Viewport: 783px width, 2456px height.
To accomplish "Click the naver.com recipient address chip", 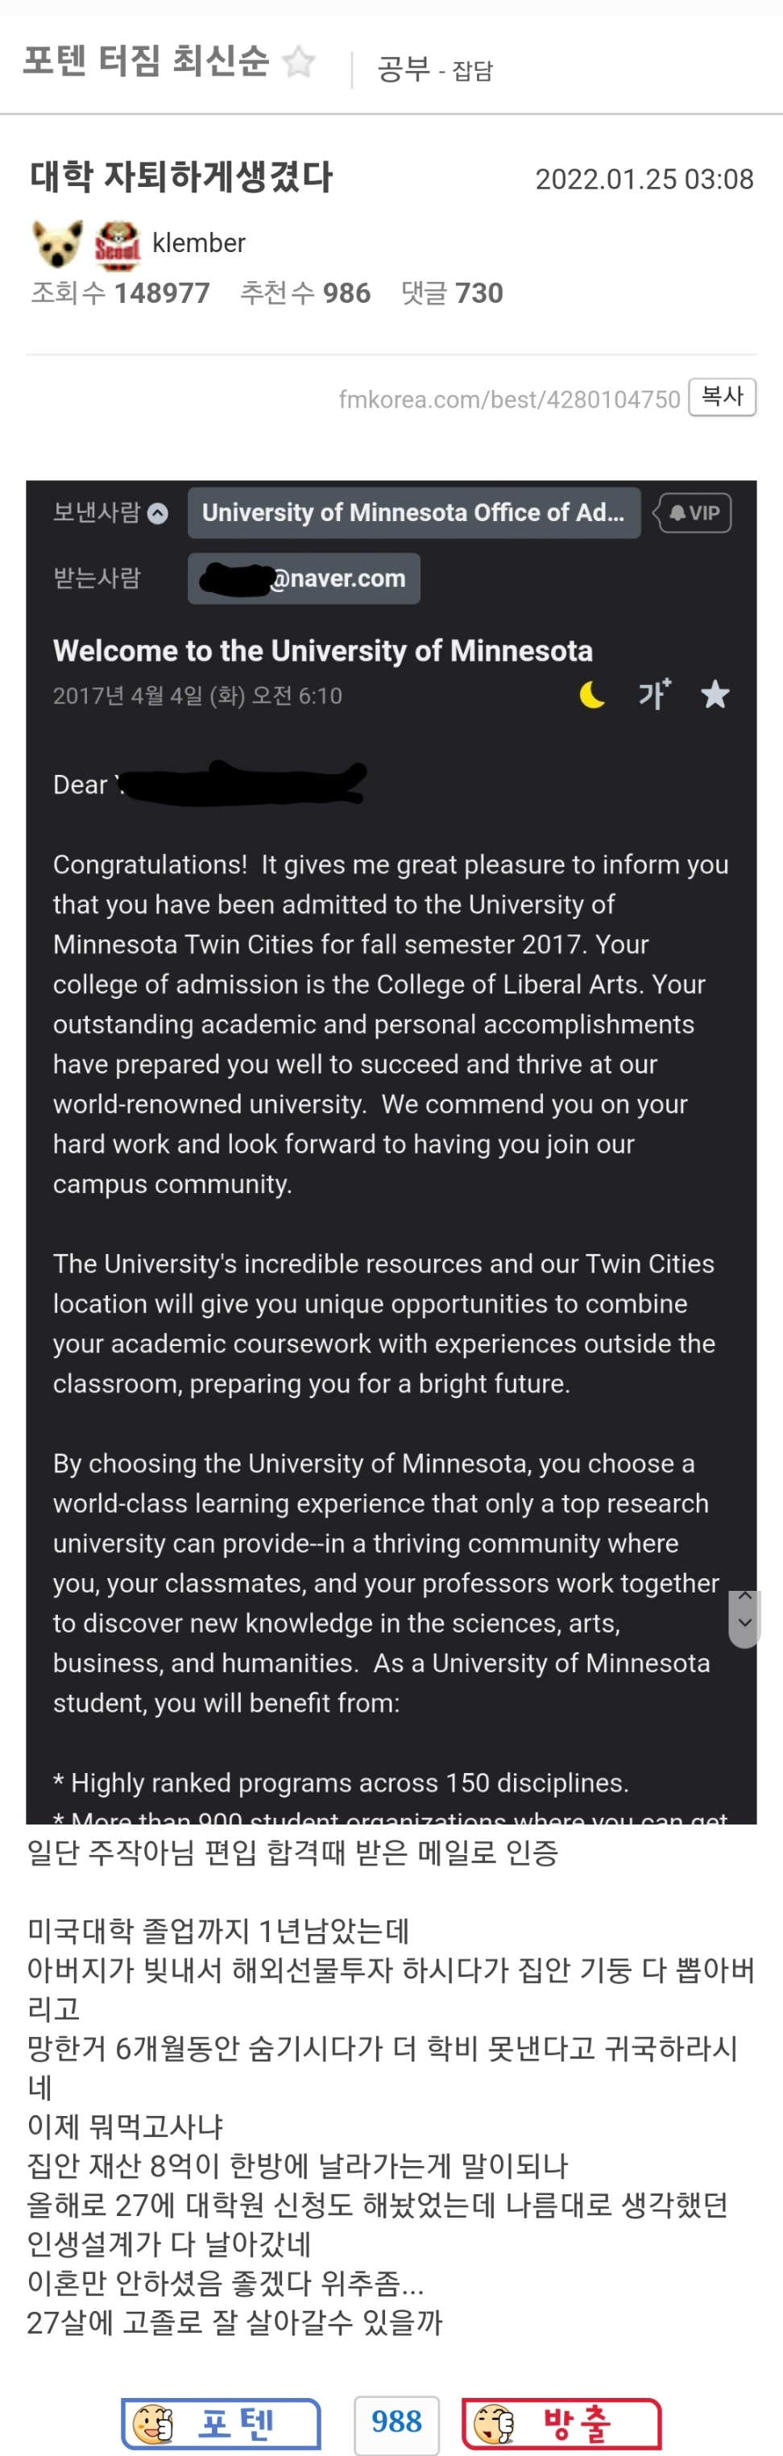I will click(303, 578).
